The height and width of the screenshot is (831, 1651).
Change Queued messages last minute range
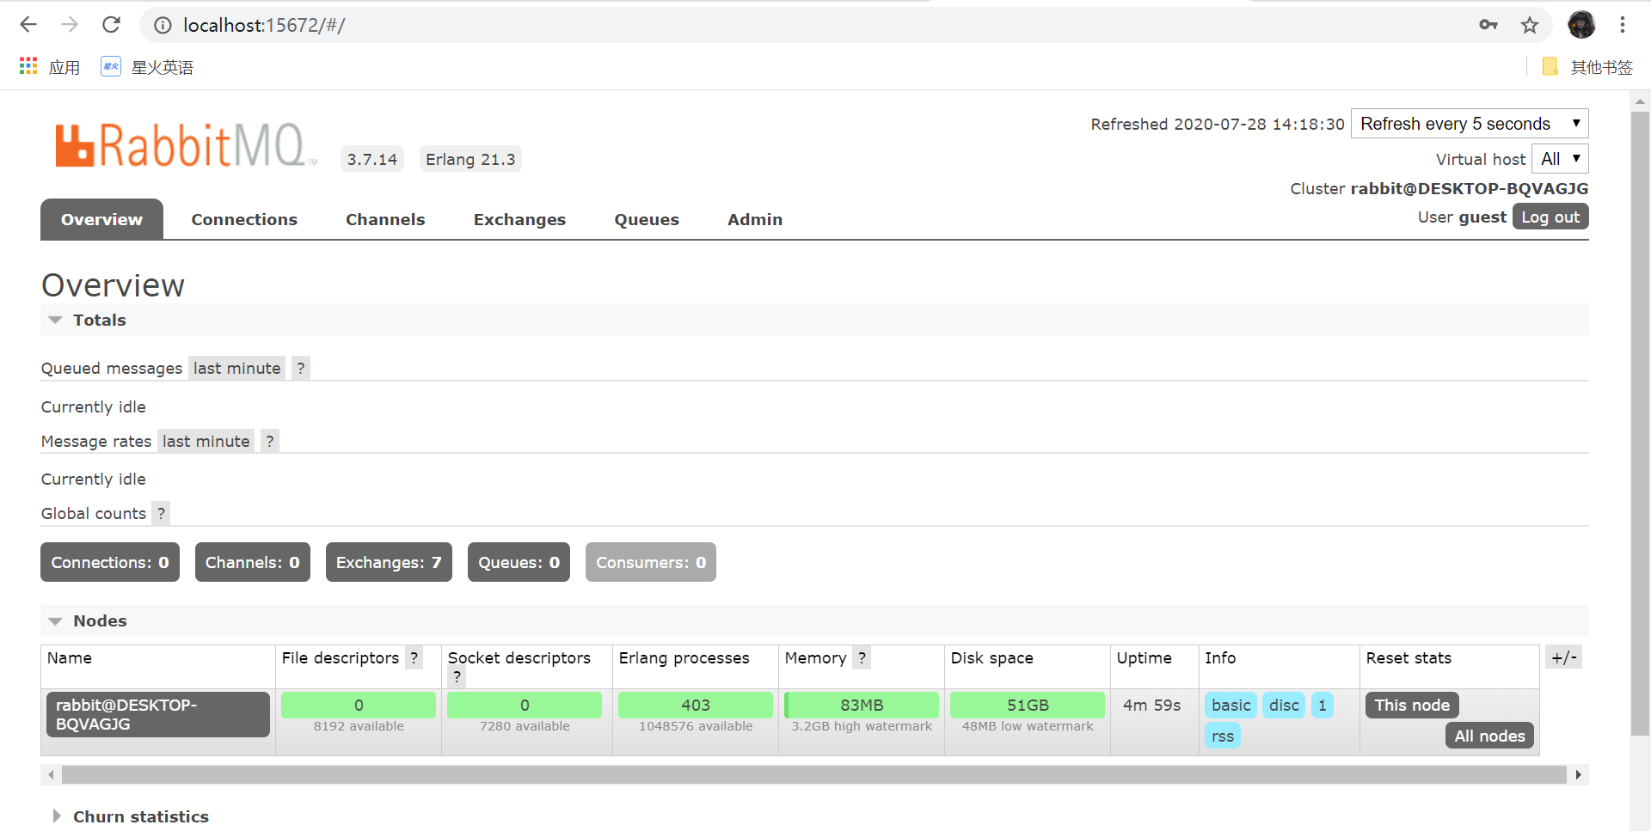click(236, 369)
